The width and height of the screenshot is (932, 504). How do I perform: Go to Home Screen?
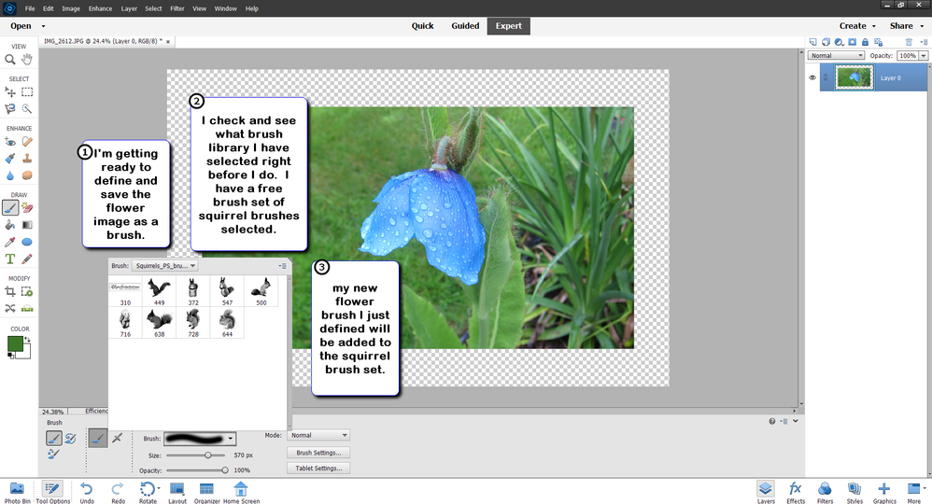pos(241,492)
